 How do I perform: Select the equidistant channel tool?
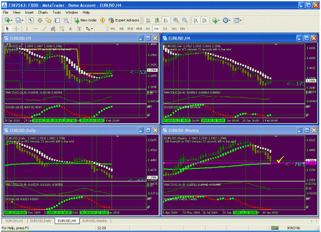53,29
